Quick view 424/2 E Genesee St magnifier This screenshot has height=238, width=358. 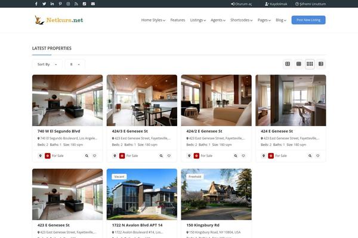click(x=236, y=156)
